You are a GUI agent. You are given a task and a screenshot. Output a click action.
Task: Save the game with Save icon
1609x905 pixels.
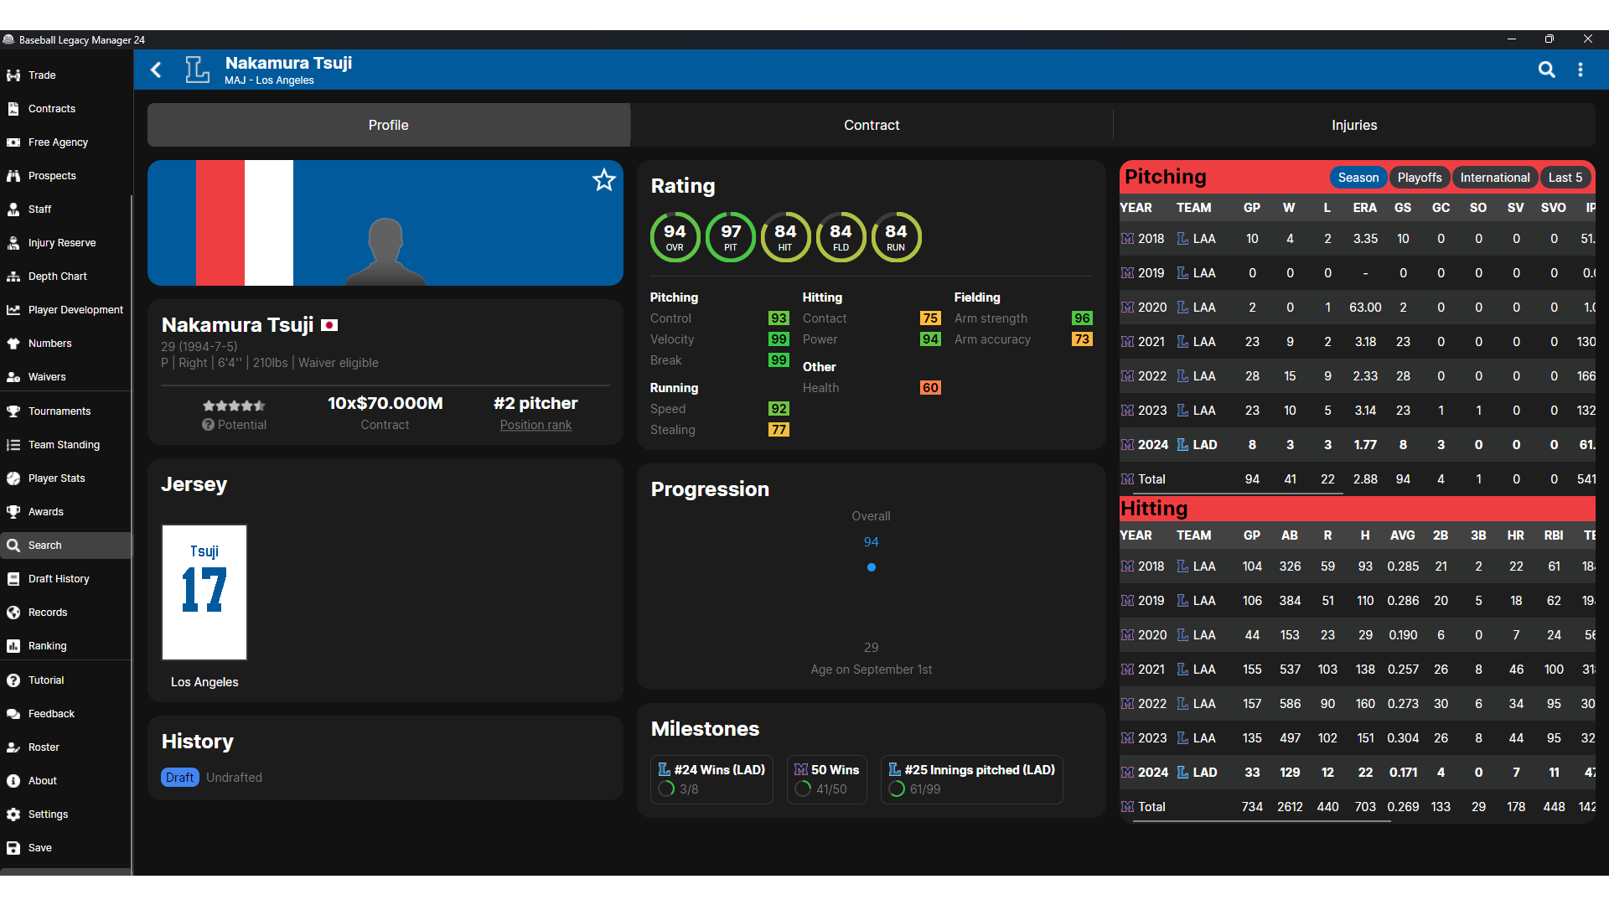pos(13,848)
